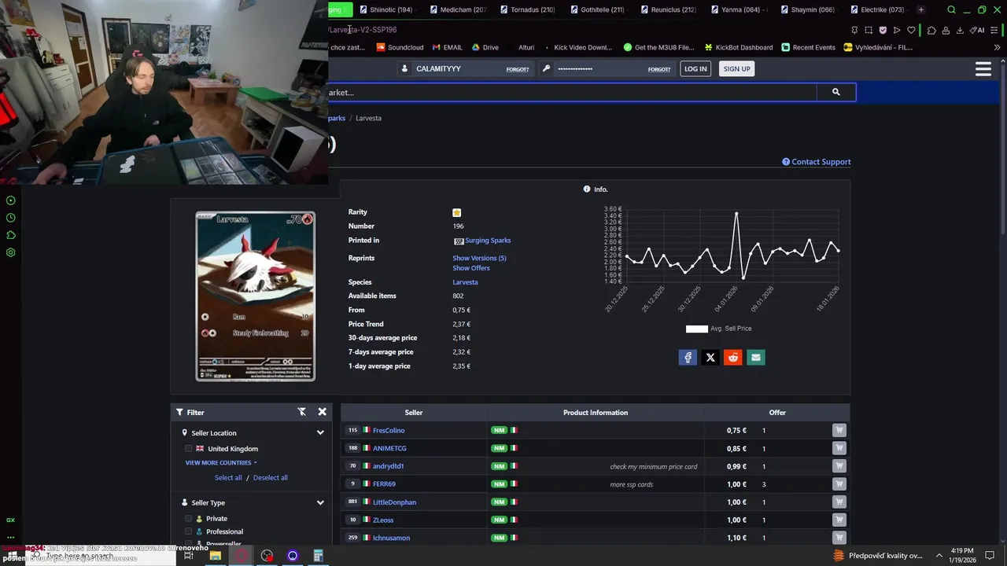Open the hamburger main menu

click(x=983, y=69)
